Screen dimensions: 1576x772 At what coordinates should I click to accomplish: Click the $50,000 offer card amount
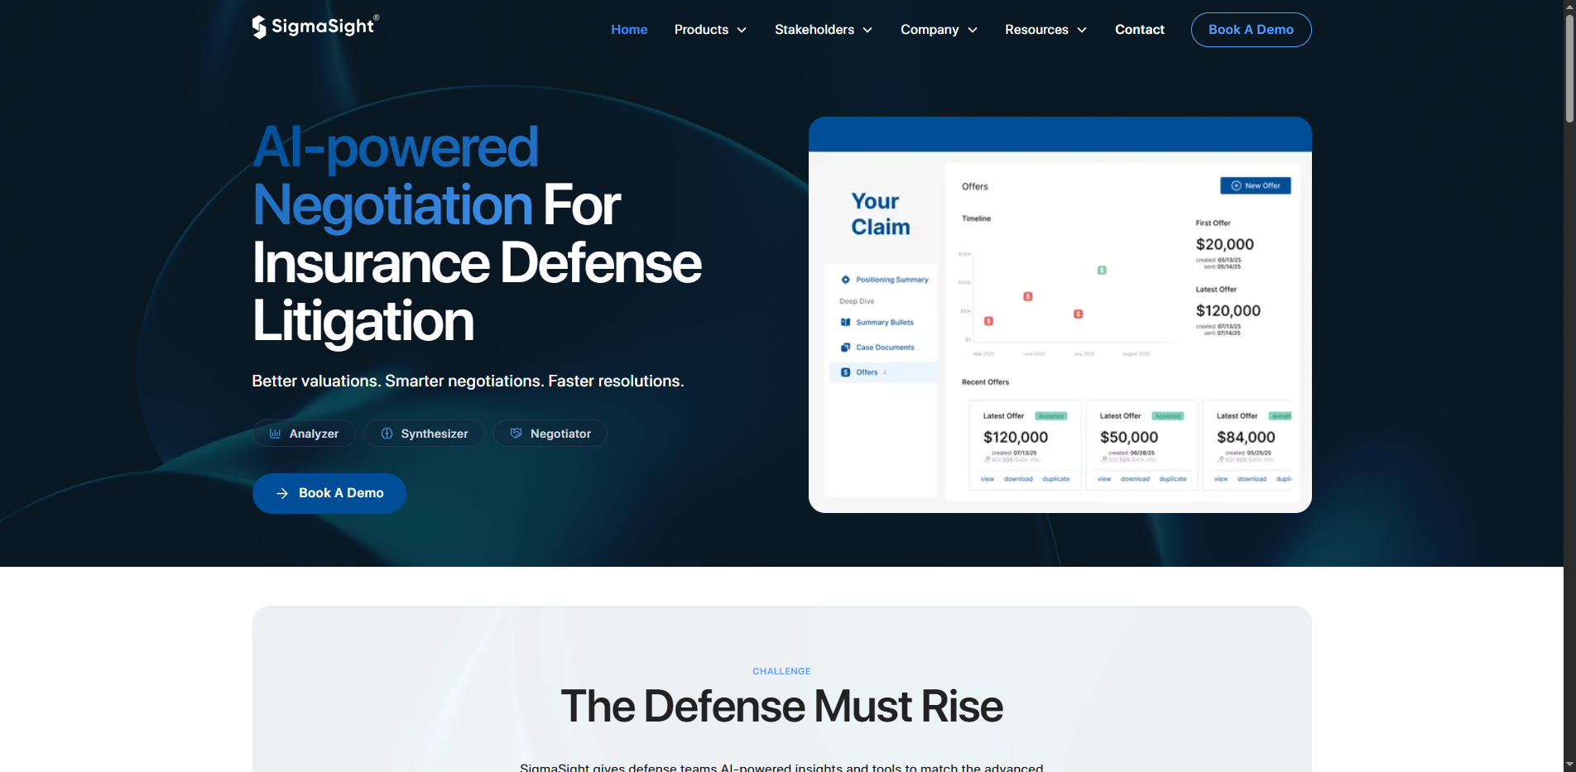pyautogui.click(x=1129, y=438)
